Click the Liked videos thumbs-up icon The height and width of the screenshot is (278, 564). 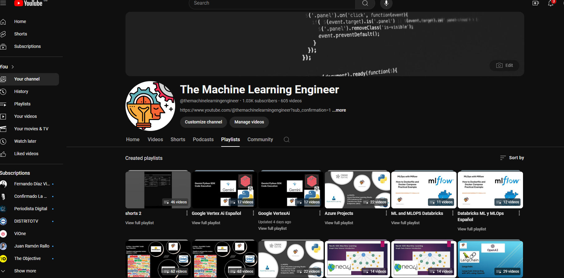coord(3,154)
